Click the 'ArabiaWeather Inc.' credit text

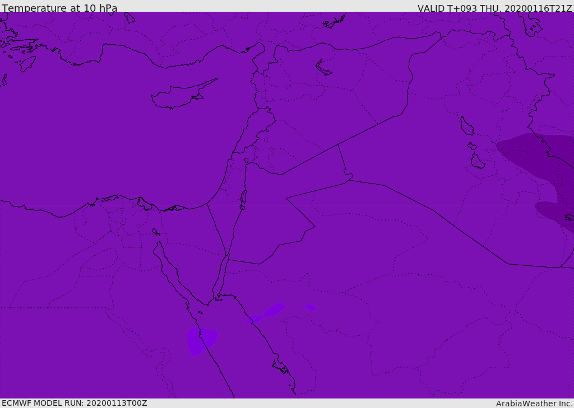(534, 404)
